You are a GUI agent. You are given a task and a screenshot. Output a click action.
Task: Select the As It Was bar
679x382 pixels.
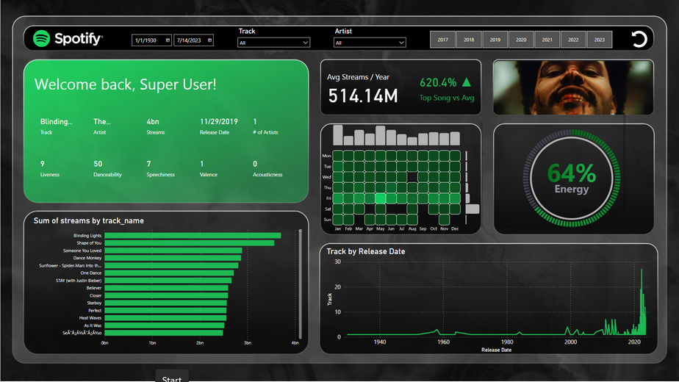tap(165, 325)
